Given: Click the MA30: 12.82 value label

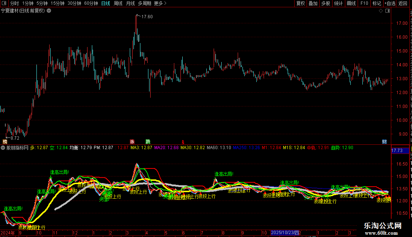Looking at the screenshot, I should pos(193,148).
